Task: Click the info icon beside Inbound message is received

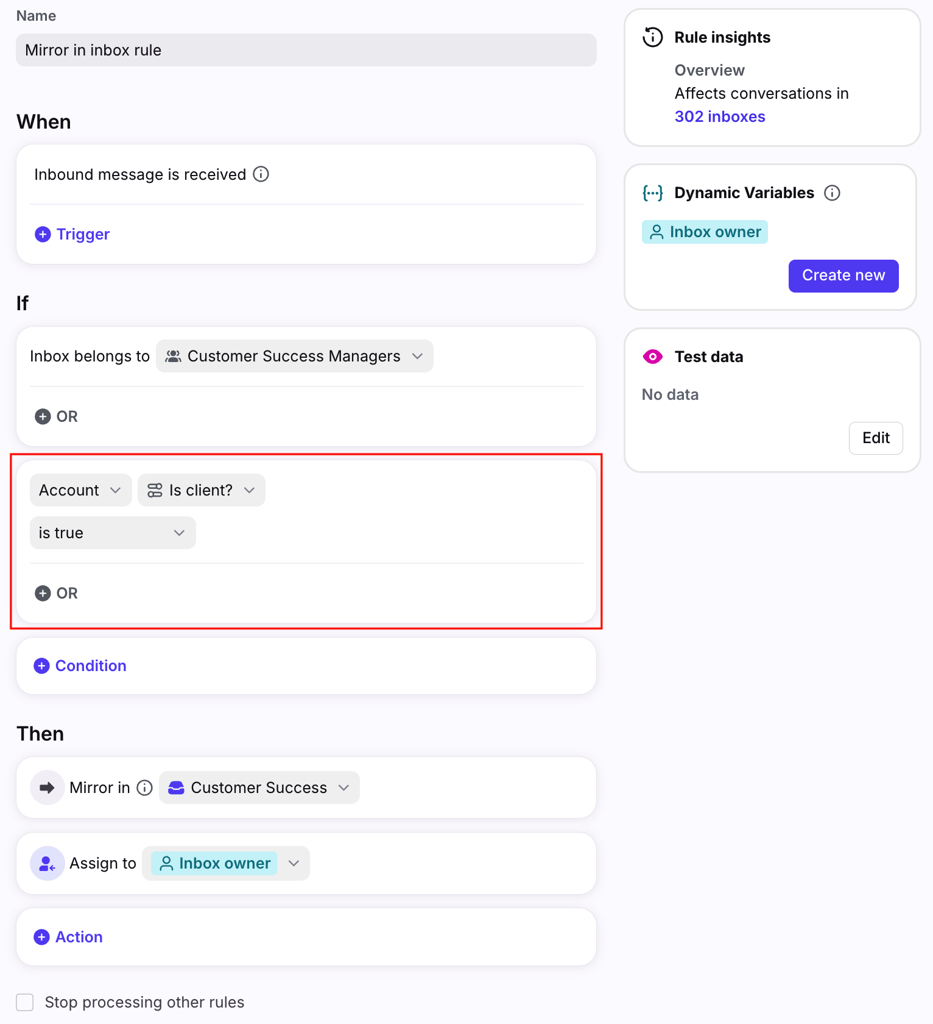Action: click(x=261, y=174)
